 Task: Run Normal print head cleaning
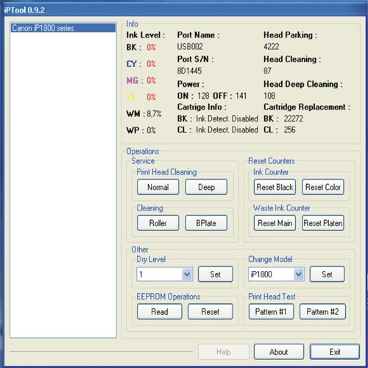(158, 187)
